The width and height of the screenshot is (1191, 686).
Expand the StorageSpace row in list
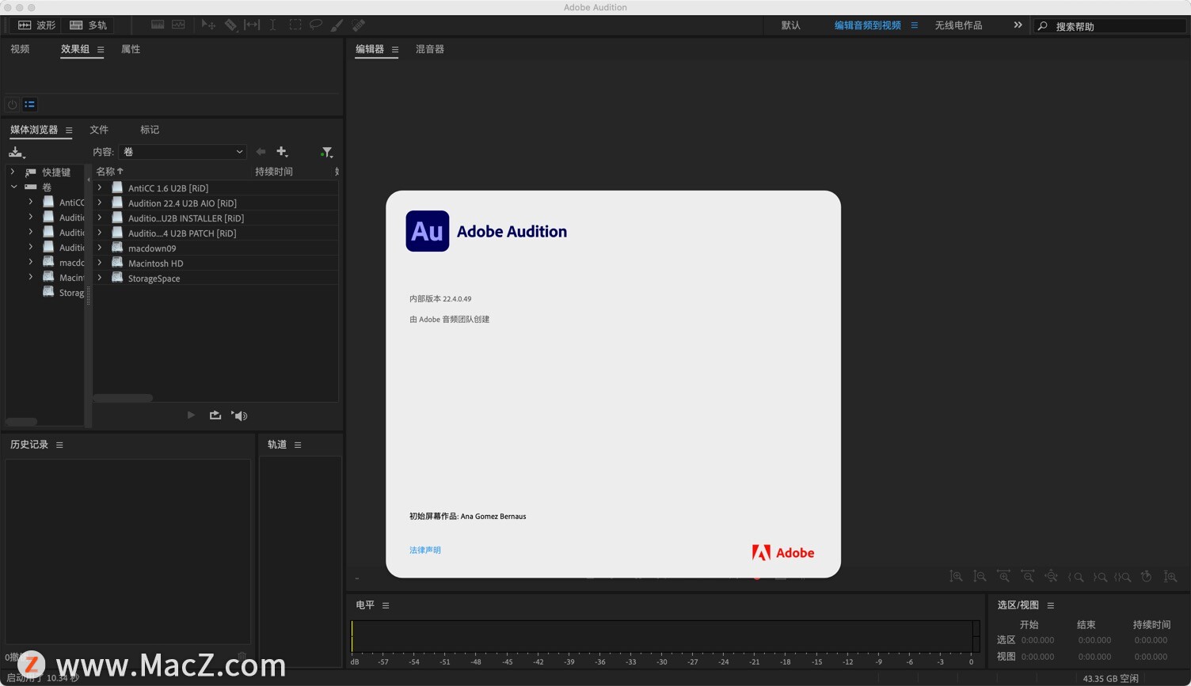pyautogui.click(x=100, y=279)
